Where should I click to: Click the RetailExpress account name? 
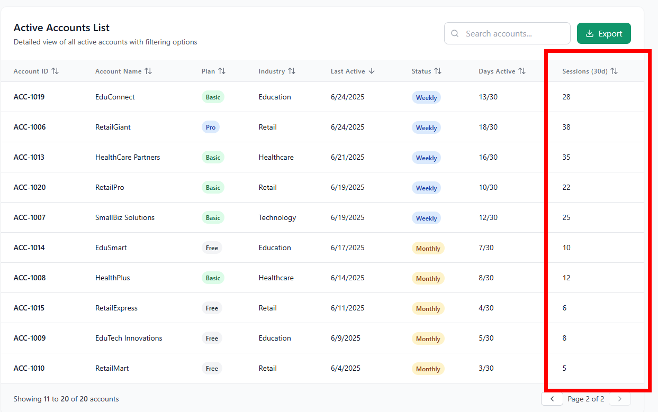[116, 308]
